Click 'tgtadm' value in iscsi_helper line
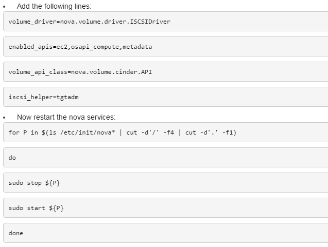The height and width of the screenshot is (247, 328). point(67,97)
